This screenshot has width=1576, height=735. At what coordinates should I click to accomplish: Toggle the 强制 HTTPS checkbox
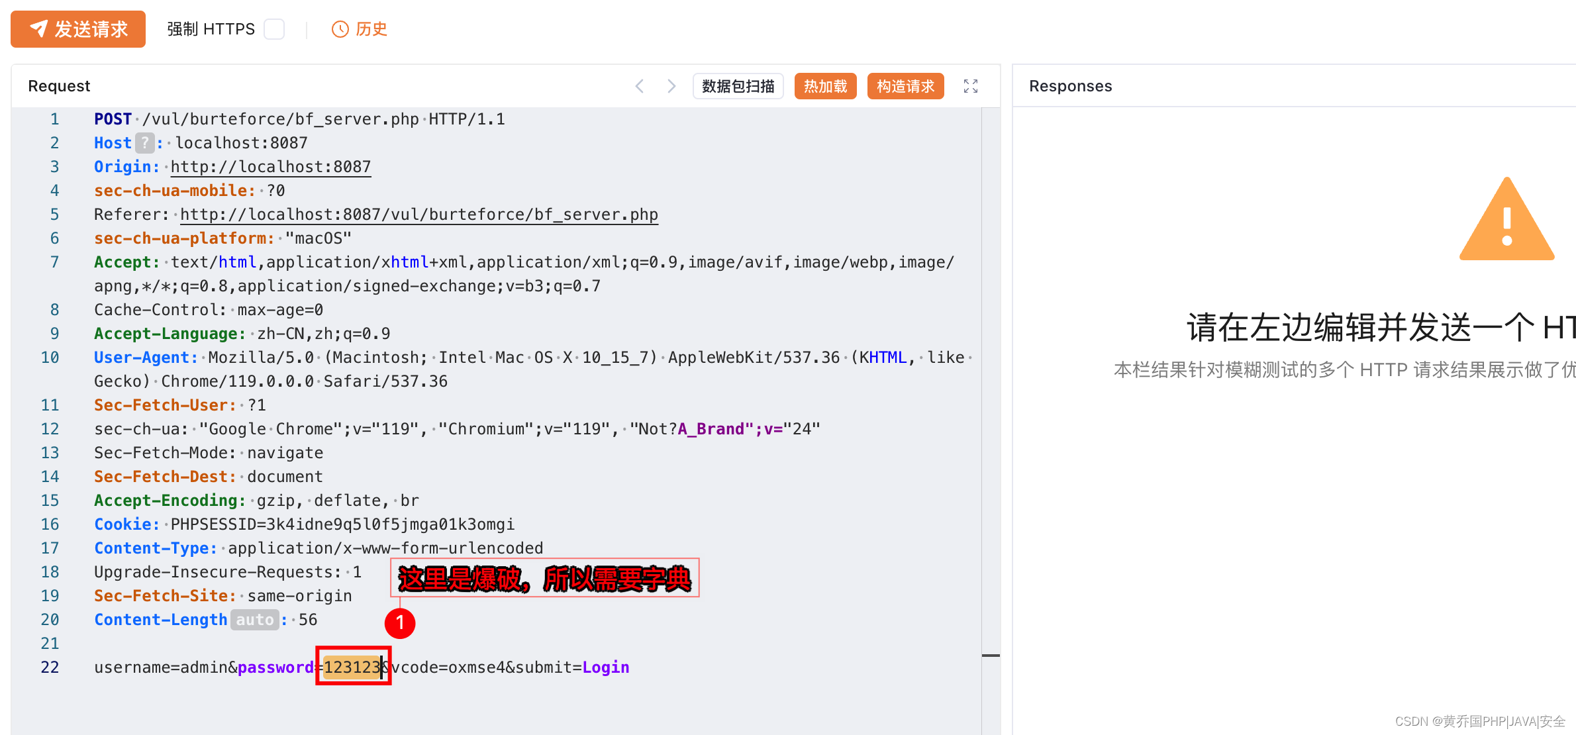274,29
